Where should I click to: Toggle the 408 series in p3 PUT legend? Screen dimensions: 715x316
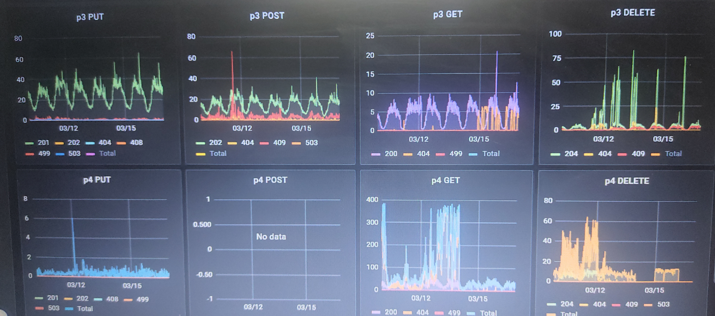(130, 143)
